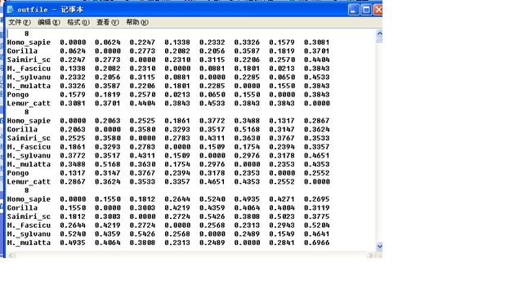Click the vertical scrollbar thumb
Viewport: 523px width, 294px height.
[379, 40]
